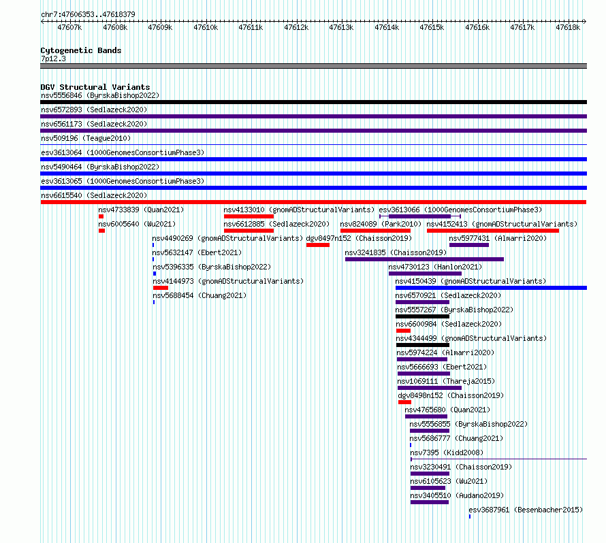Click nsv4144973 (gnomADStructuralVariants) label

click(228, 281)
